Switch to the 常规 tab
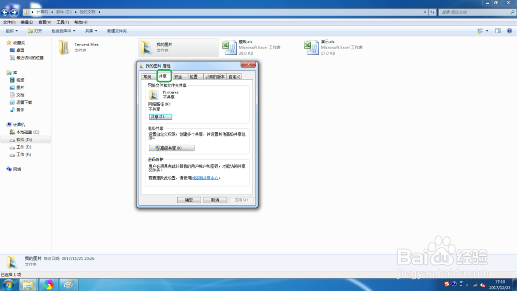This screenshot has width=517, height=291. coord(147,77)
